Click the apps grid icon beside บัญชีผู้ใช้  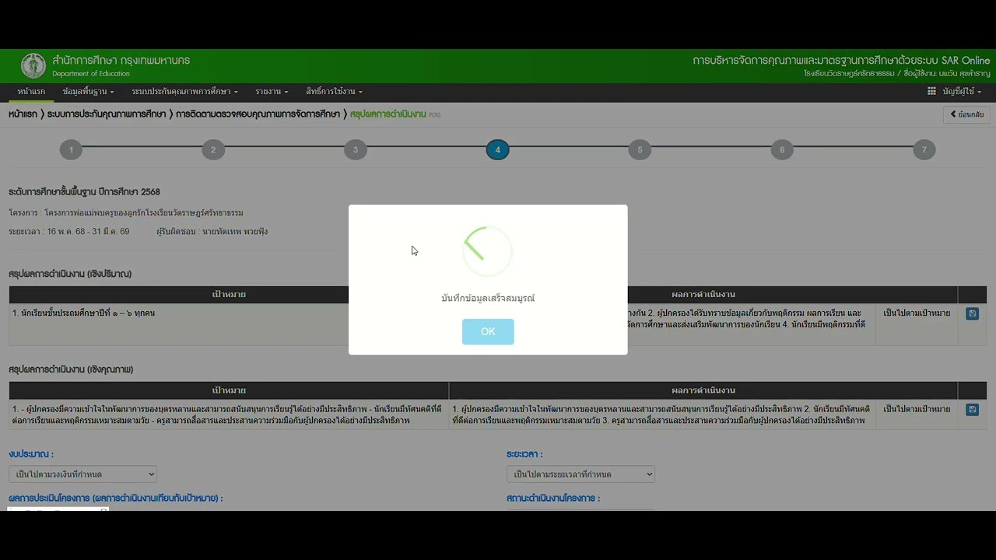[x=931, y=92]
